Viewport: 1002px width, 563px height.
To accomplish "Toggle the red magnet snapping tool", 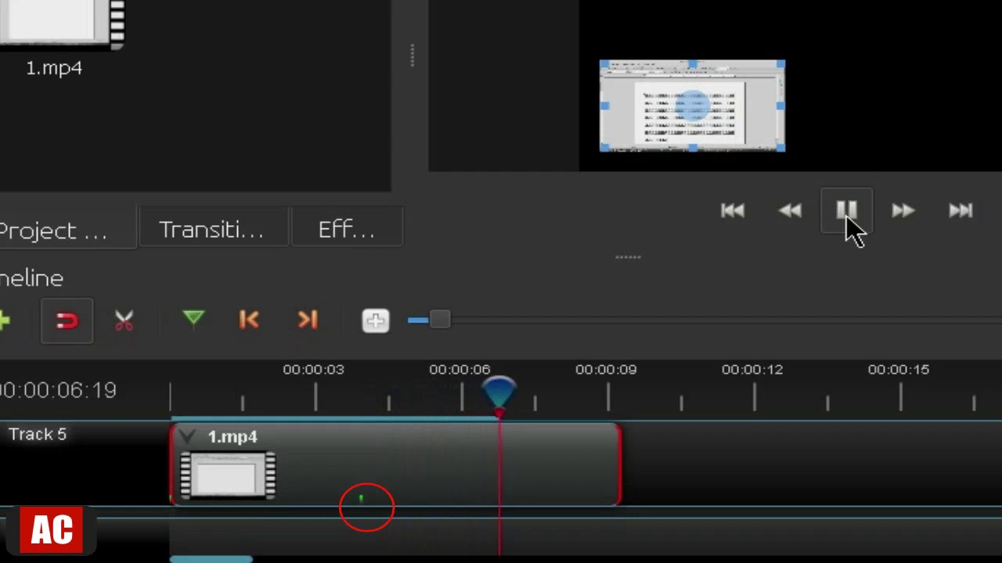I will (67, 321).
